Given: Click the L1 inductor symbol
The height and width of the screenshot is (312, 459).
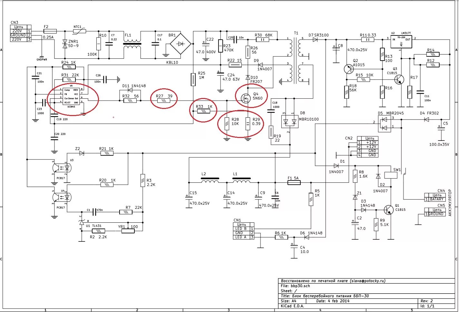Looking at the screenshot, I should [241, 180].
